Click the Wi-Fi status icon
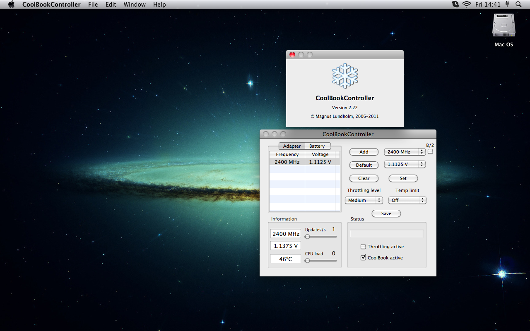 (x=467, y=4)
